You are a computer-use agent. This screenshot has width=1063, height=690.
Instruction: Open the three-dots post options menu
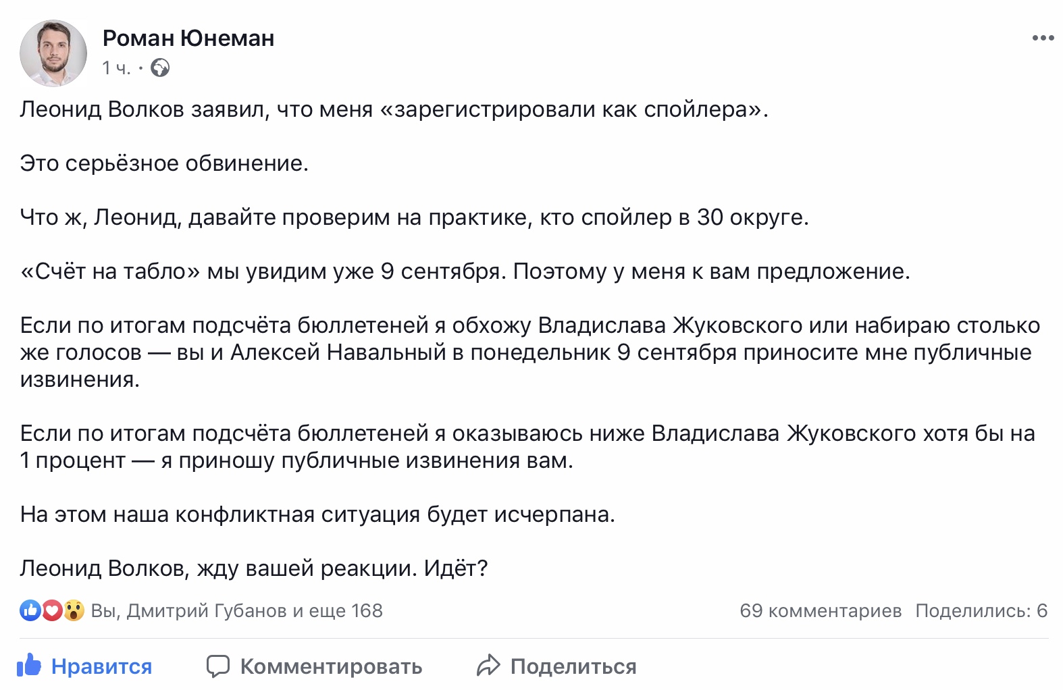(x=1042, y=38)
